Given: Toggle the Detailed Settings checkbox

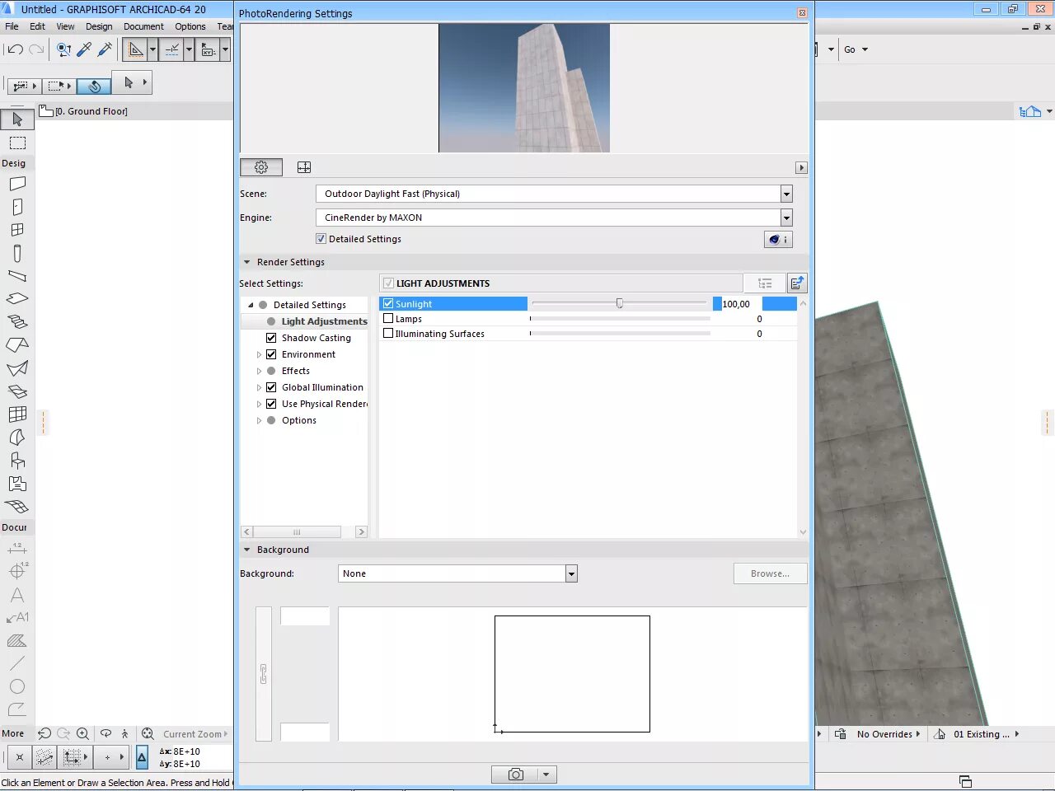Looking at the screenshot, I should tap(321, 239).
